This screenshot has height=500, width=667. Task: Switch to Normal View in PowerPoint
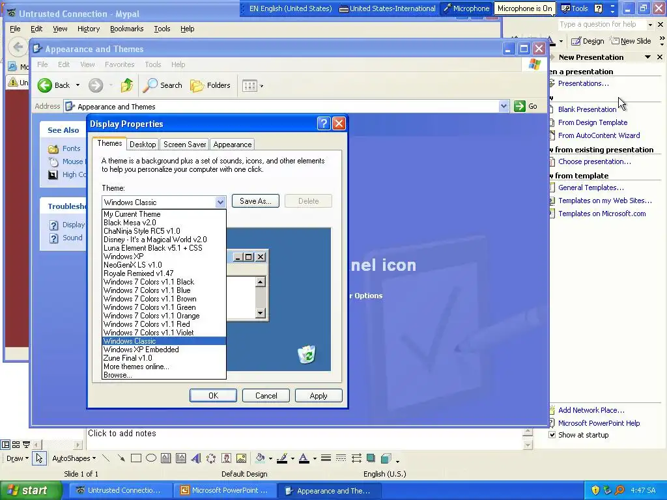click(5, 445)
